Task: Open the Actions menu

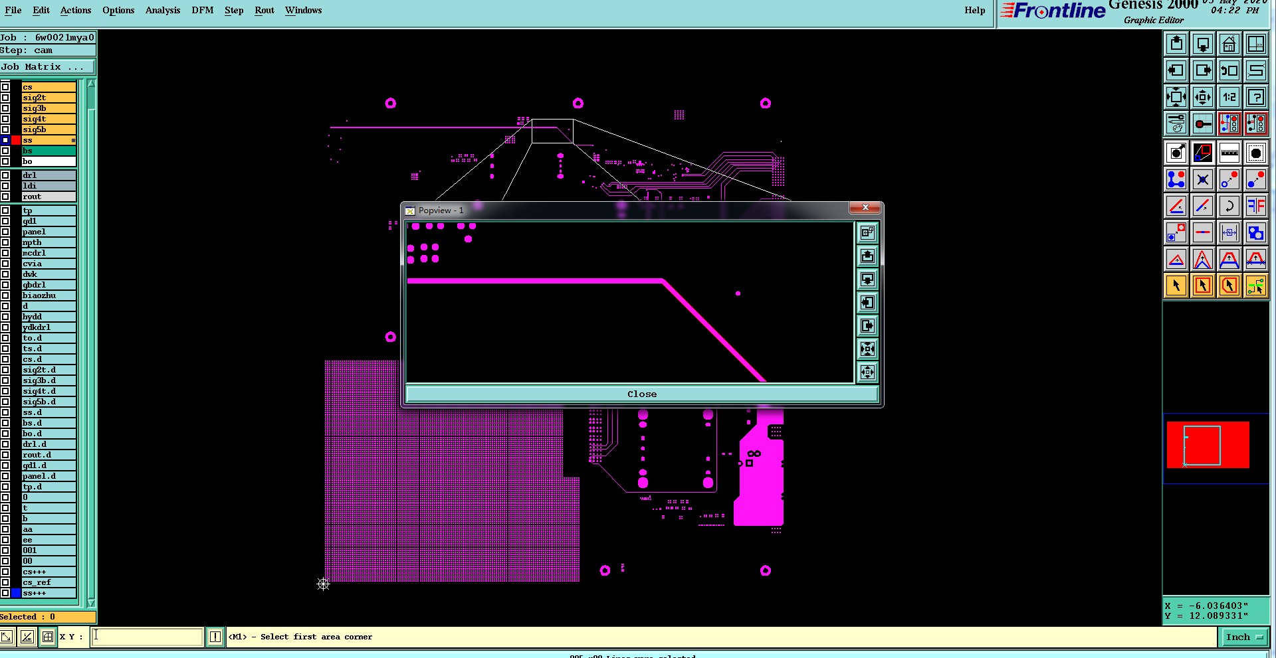Action: click(76, 10)
